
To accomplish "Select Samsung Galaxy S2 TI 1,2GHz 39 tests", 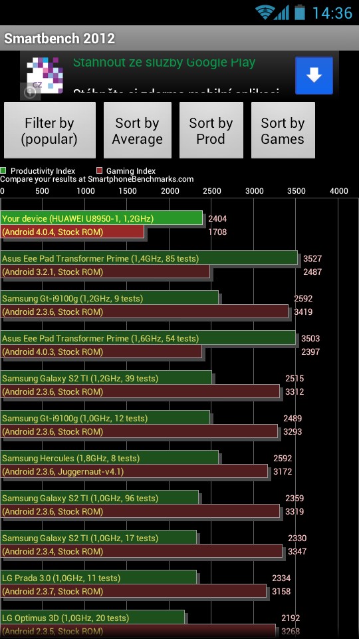I will tap(106, 378).
